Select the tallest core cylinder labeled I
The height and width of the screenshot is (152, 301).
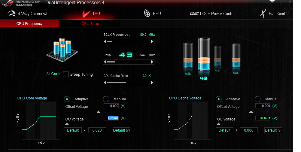click(204, 54)
